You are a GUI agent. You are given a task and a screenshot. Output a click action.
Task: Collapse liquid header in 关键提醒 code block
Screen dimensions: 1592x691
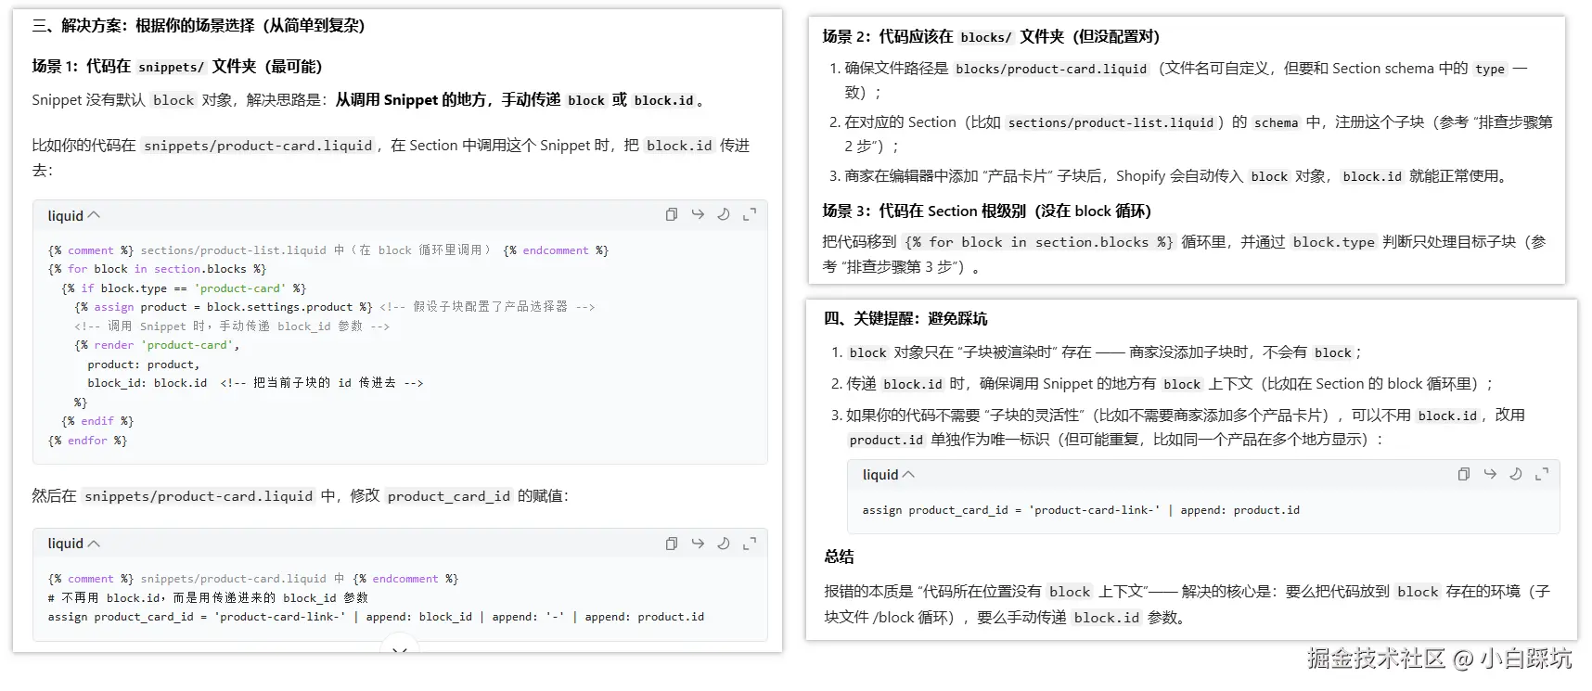[888, 475]
